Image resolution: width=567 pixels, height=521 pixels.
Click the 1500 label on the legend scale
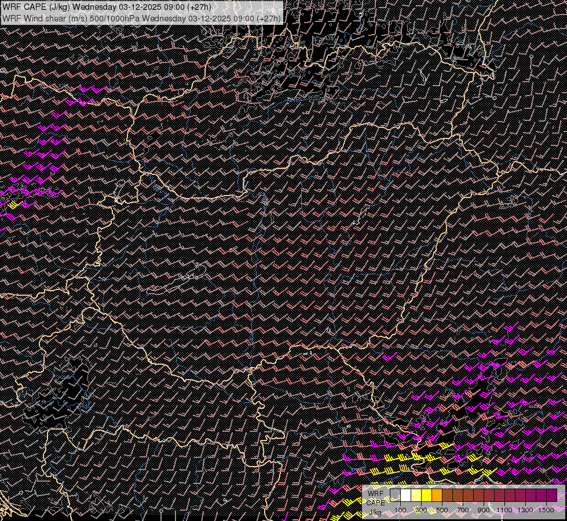[x=546, y=509]
